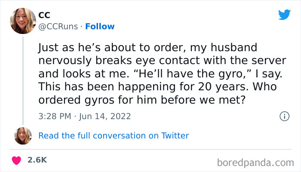Click the display name CC

coord(44,15)
